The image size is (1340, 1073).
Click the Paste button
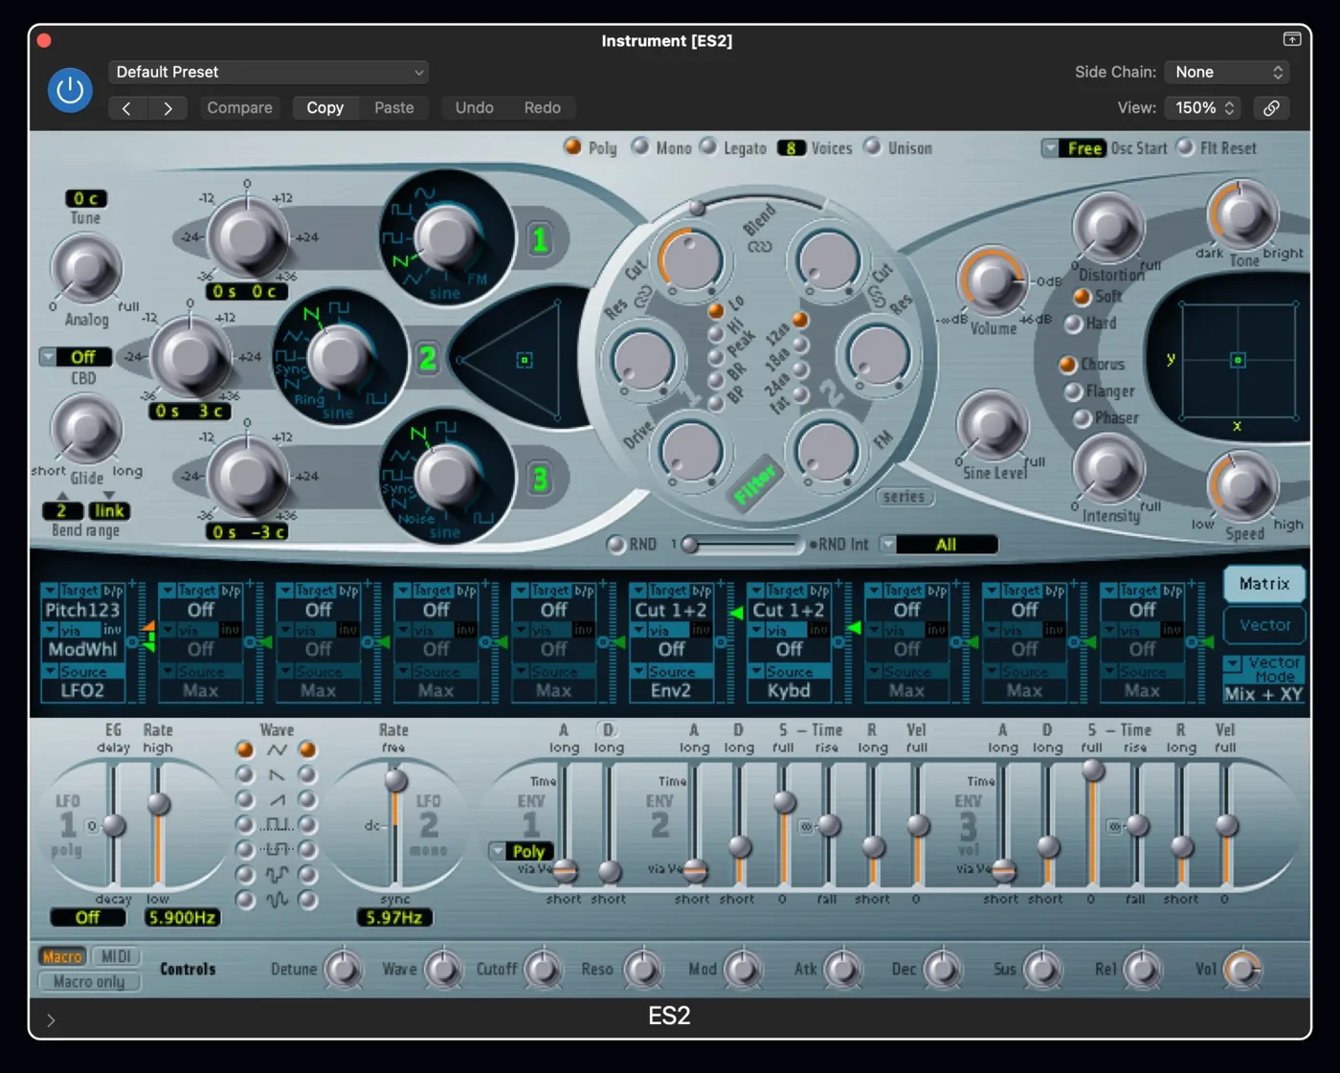[394, 108]
